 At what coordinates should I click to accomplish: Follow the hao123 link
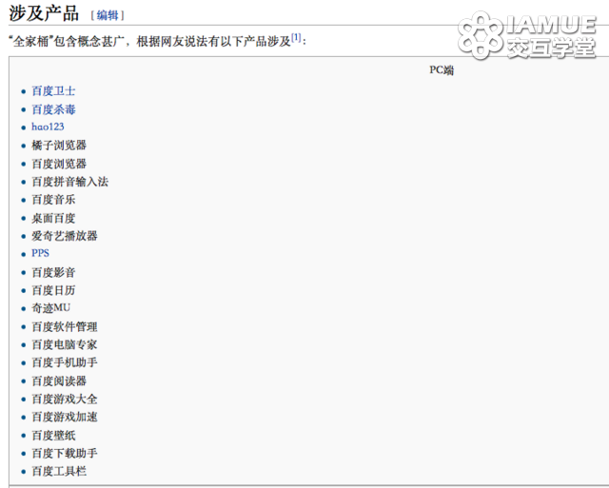[48, 127]
